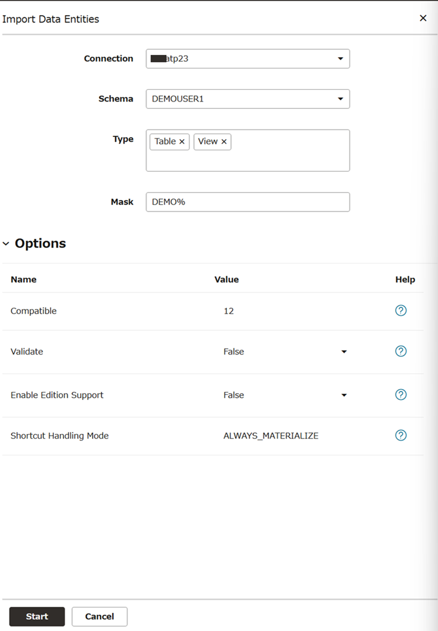Open help for Enable Edition Support
438x631 pixels.
pyautogui.click(x=400, y=395)
